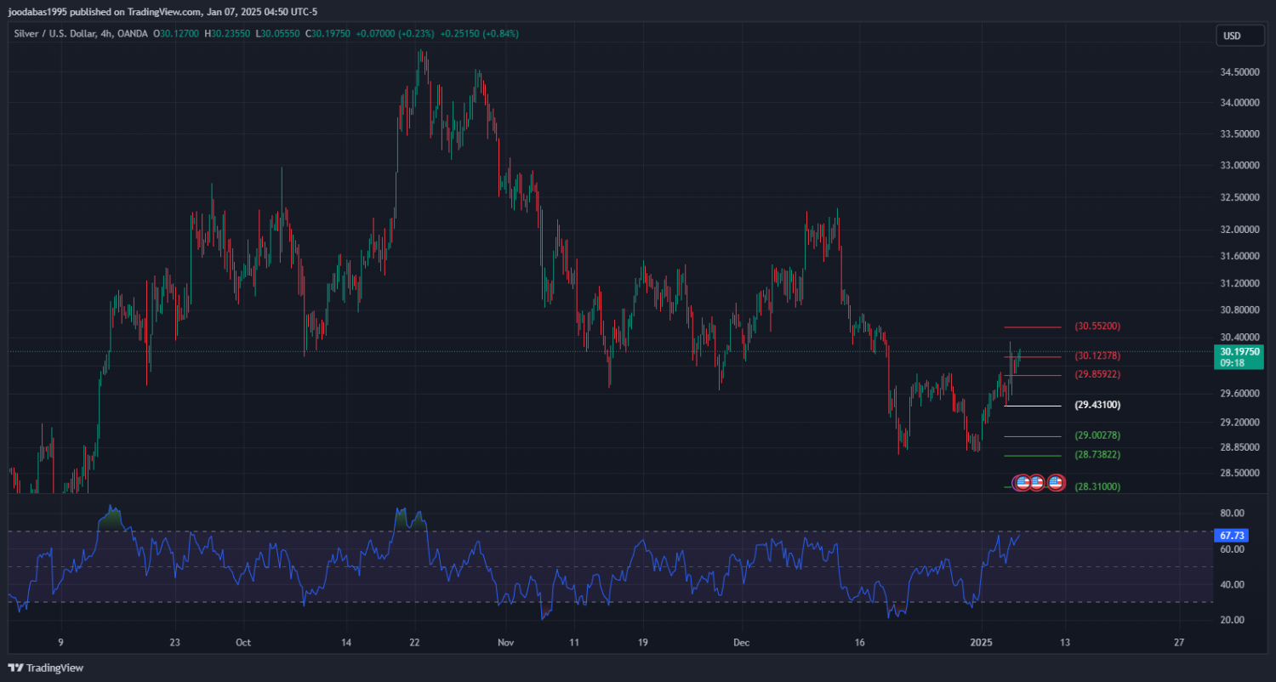
Task: Click the 34.50000 price axis label
Action: tap(1239, 72)
